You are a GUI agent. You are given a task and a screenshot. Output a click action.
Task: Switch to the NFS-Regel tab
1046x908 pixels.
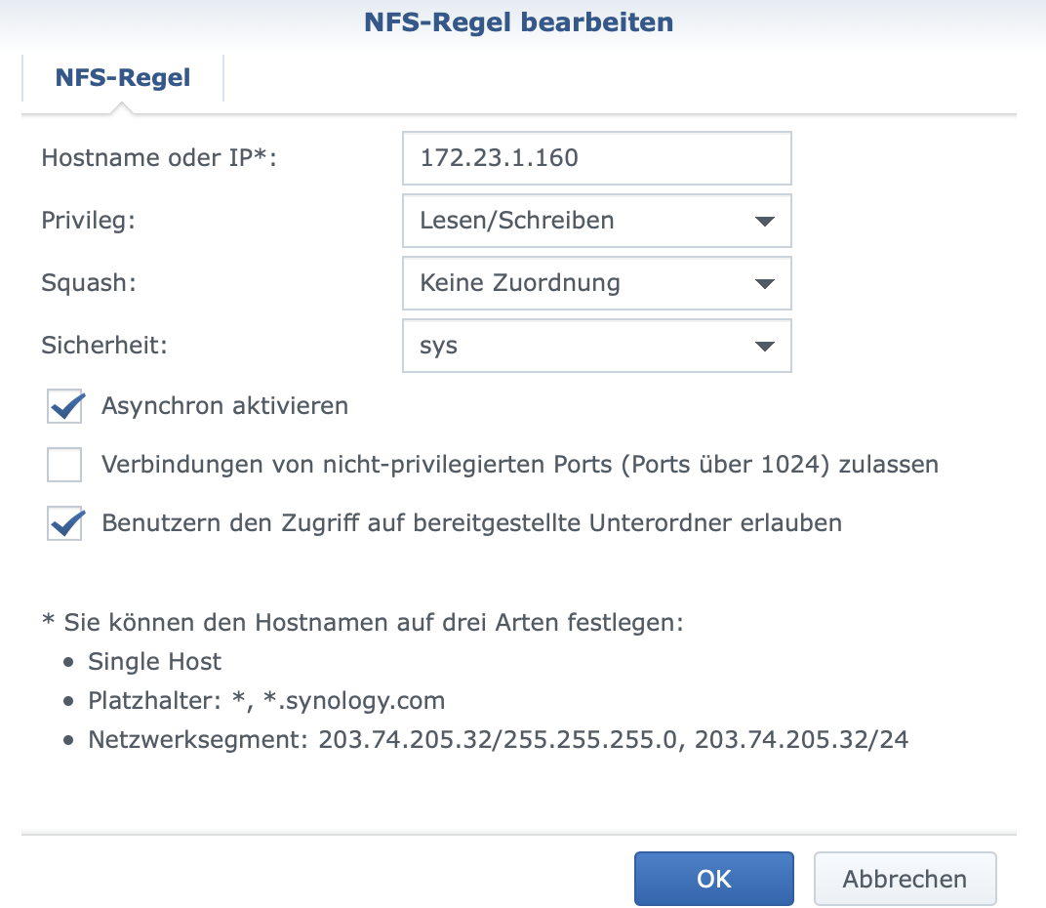(123, 78)
